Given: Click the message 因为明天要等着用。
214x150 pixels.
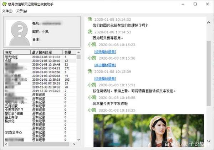Looking at the screenshot, I should click(108, 38).
